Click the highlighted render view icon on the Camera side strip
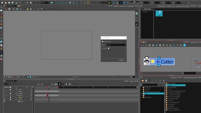Screen dimensions: 201x113 [x=137, y=24]
